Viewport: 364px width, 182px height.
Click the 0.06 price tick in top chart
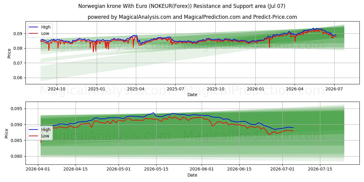click(18, 78)
